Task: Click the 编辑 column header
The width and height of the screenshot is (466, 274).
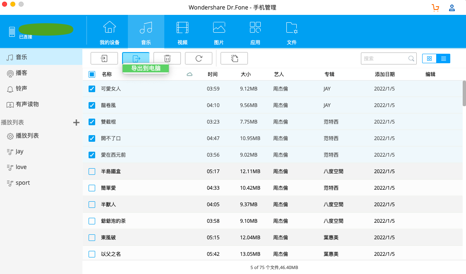Action: coord(430,74)
